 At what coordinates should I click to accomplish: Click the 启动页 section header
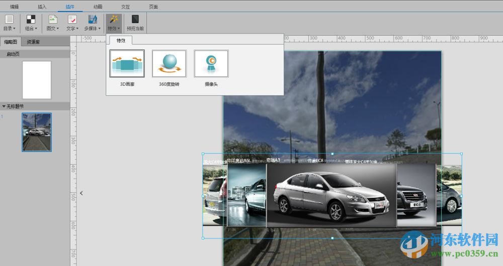[x=35, y=54]
